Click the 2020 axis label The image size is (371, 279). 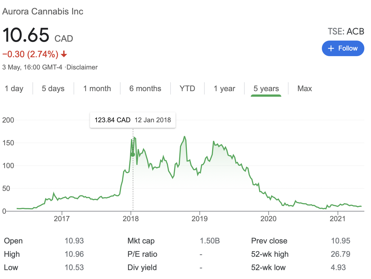[269, 219]
